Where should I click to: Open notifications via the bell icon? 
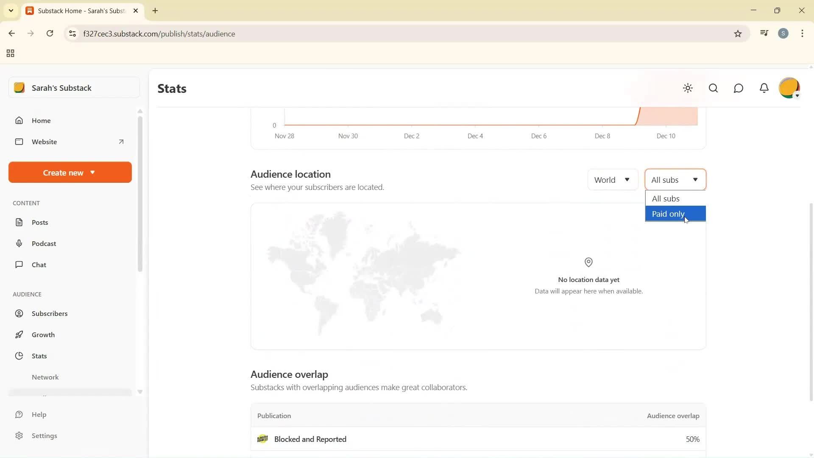tap(764, 88)
